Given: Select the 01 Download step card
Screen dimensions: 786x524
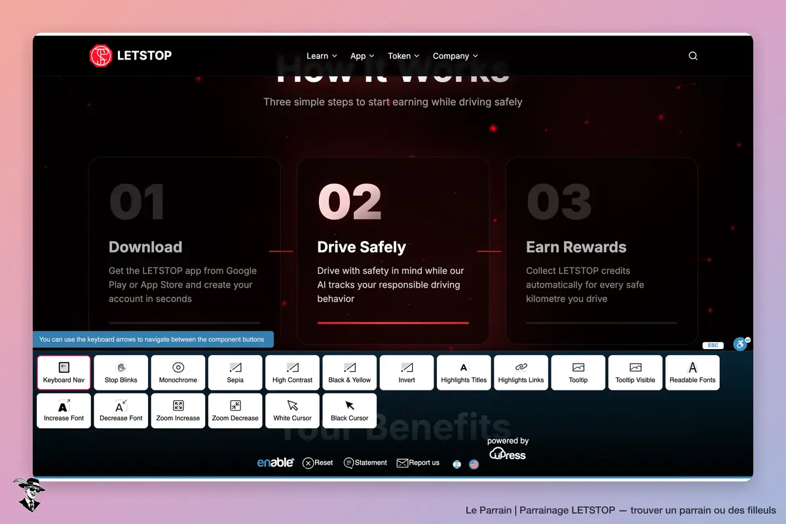Looking at the screenshot, I should pos(185,250).
